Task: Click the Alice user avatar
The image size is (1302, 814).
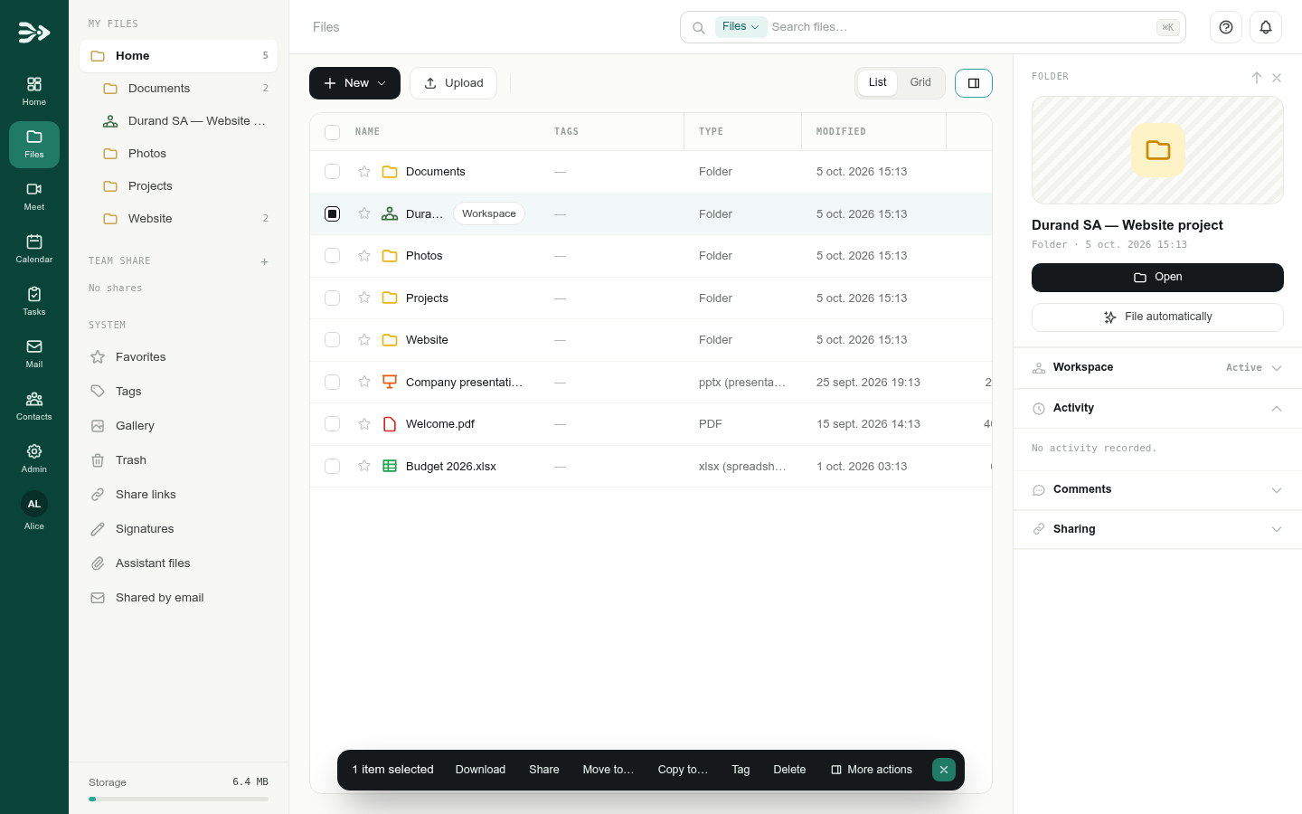Action: pyautogui.click(x=34, y=504)
